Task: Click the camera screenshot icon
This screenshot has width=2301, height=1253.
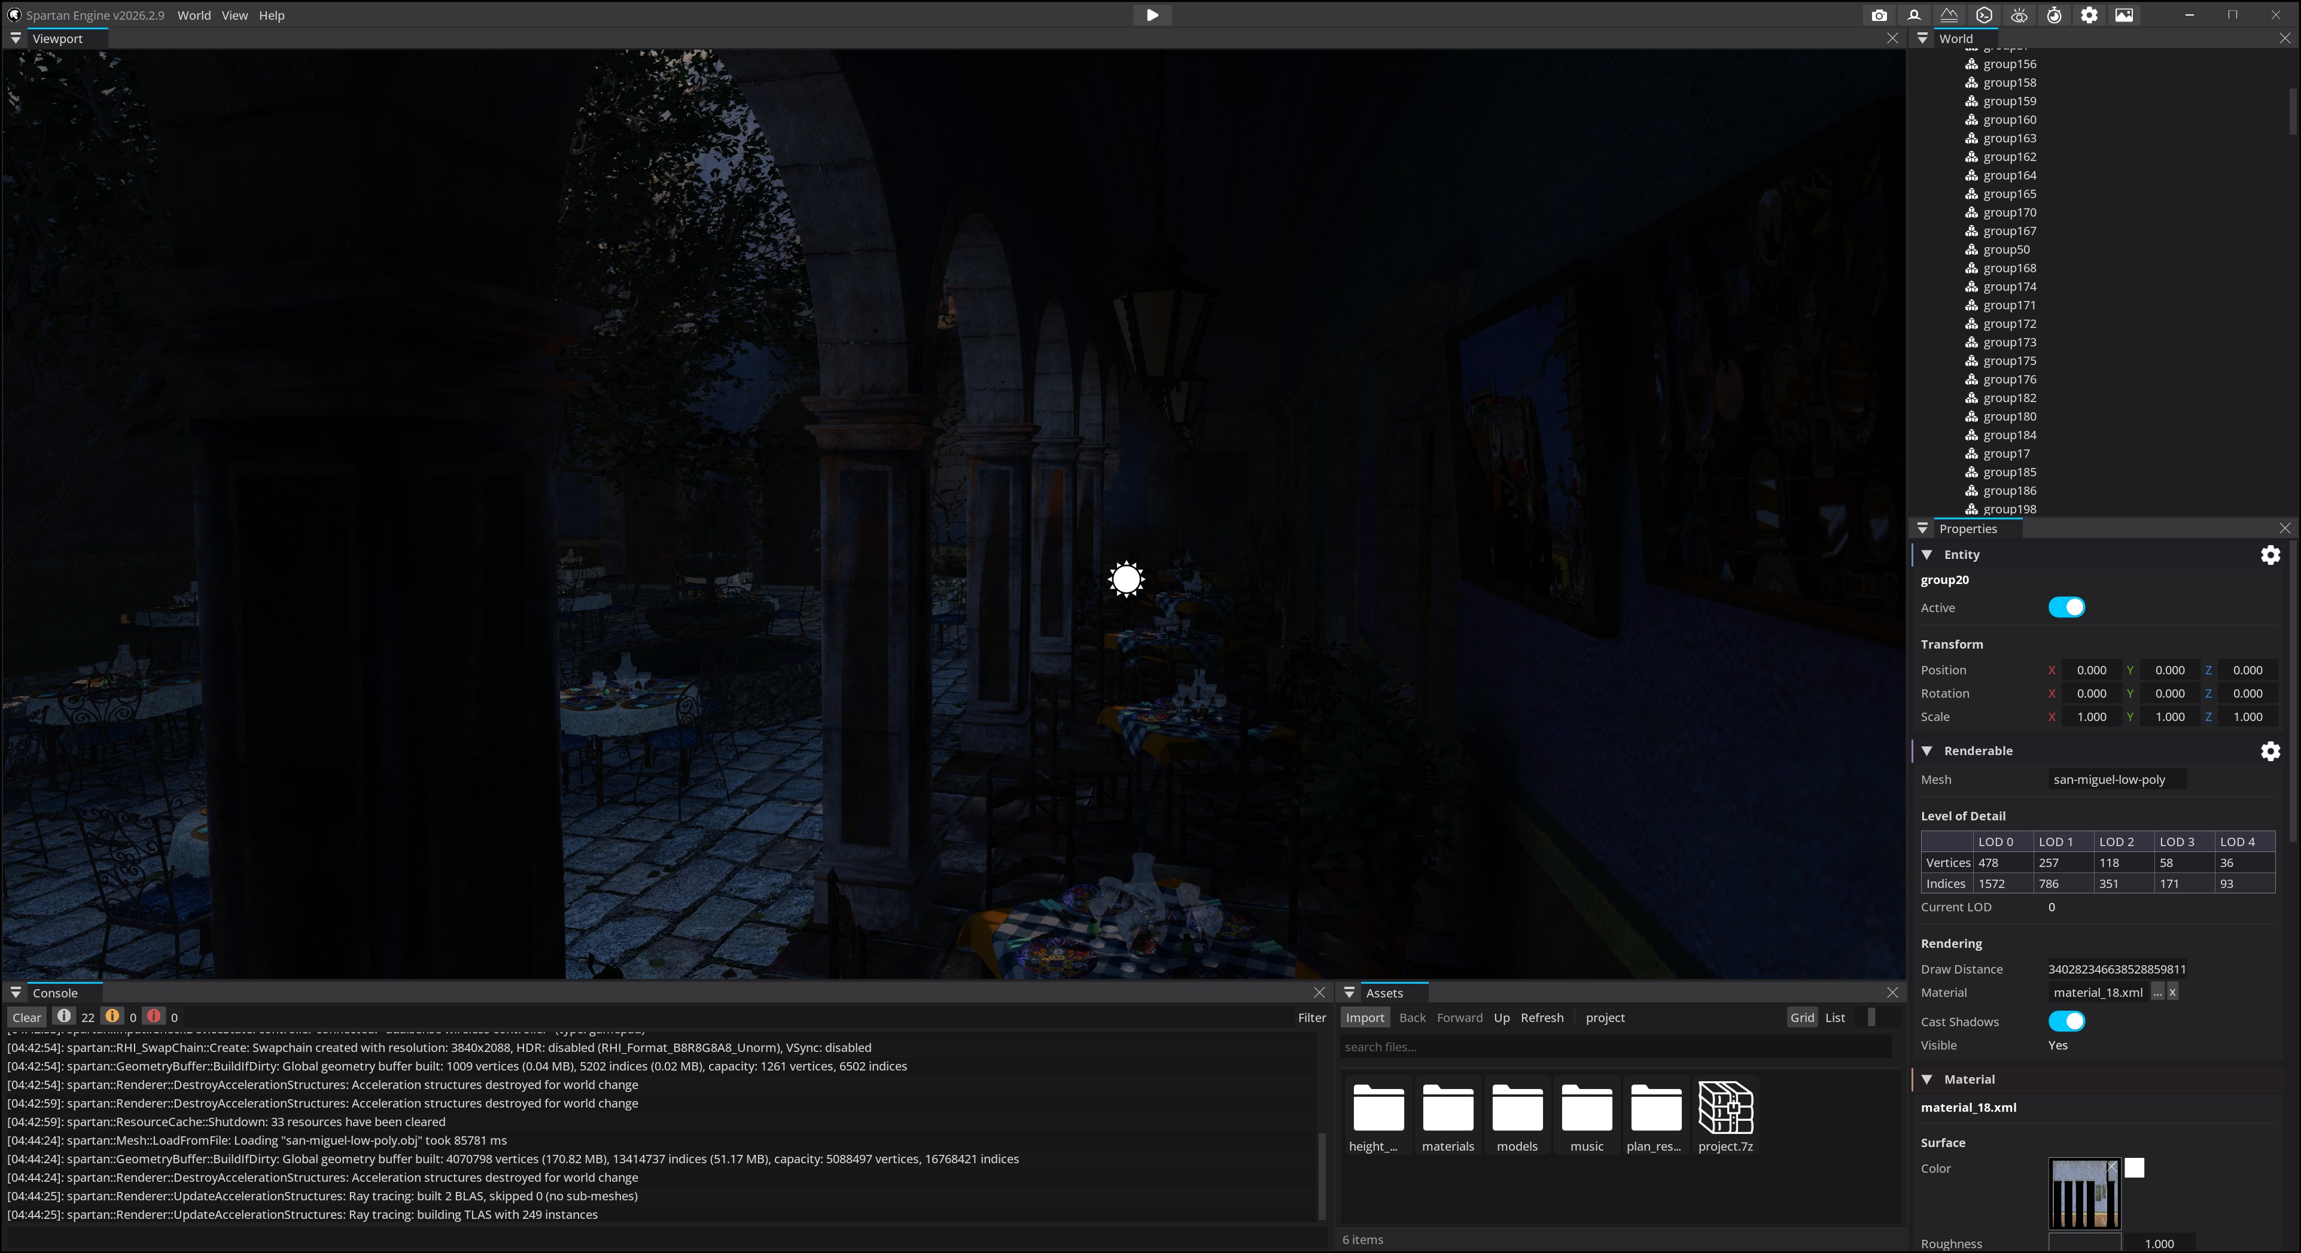Action: [1879, 15]
